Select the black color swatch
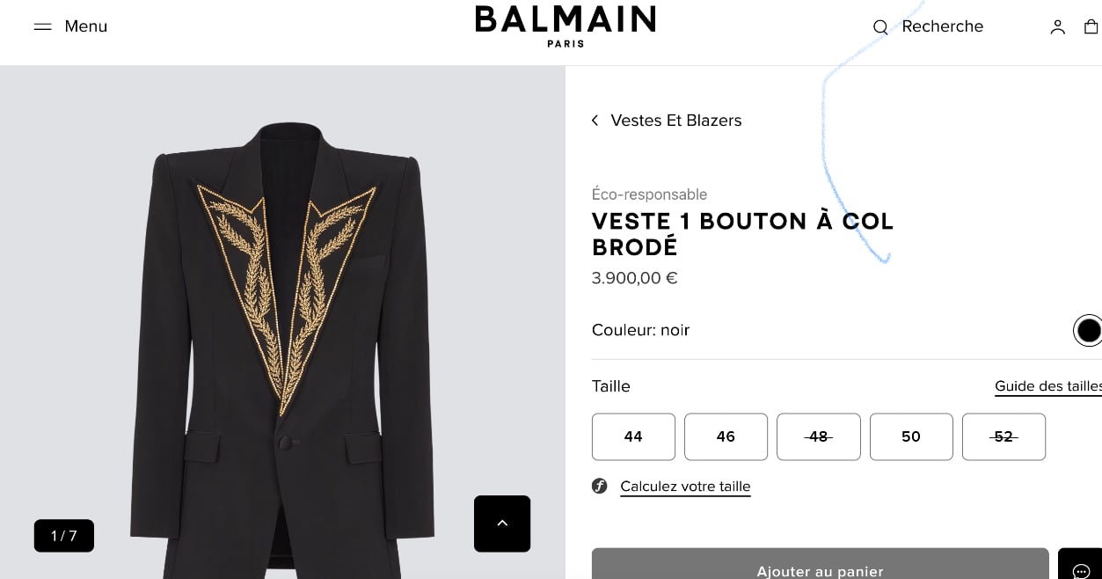Viewport: 1102px width, 579px height. click(x=1088, y=331)
